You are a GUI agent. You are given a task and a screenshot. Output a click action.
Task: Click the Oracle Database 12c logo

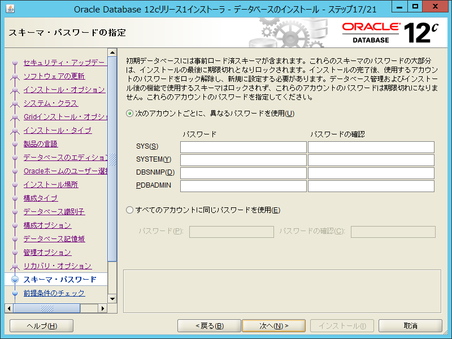tap(390, 33)
